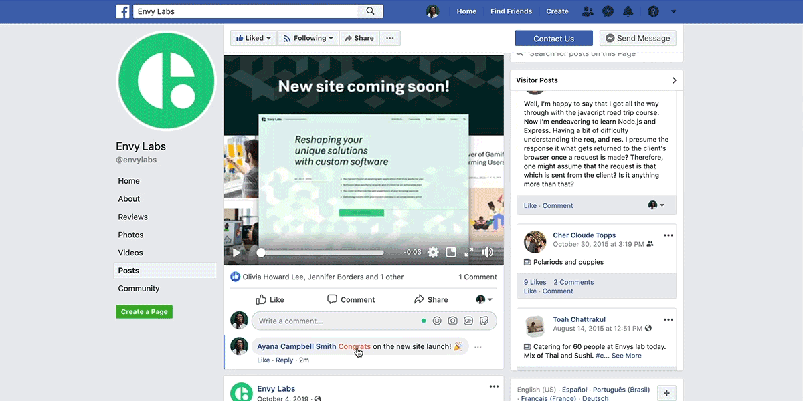This screenshot has width=803, height=401.
Task: Click the page Share button
Action: click(359, 38)
